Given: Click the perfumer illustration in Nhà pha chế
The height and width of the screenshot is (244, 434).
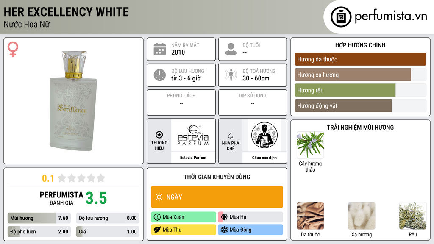Looking at the screenshot, I should click(x=264, y=135).
